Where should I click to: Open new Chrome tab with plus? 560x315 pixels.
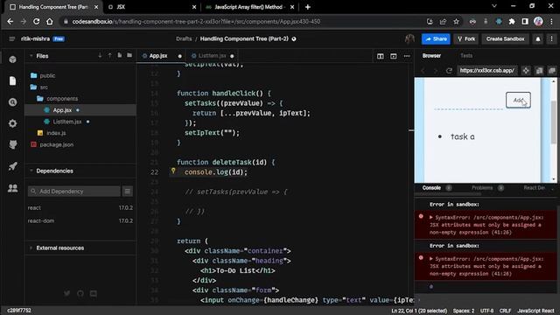click(x=307, y=7)
